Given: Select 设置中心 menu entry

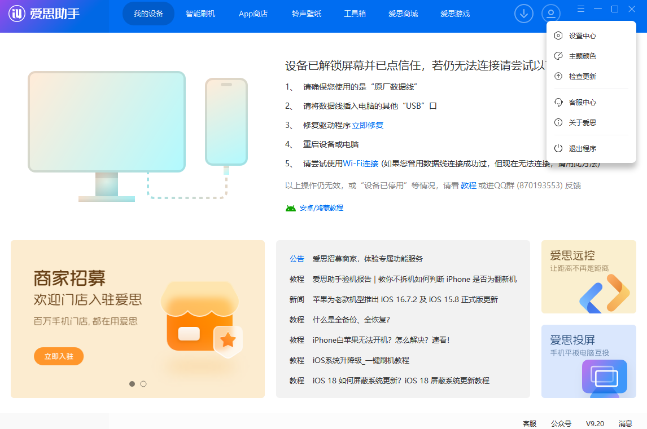Looking at the screenshot, I should click(591, 36).
